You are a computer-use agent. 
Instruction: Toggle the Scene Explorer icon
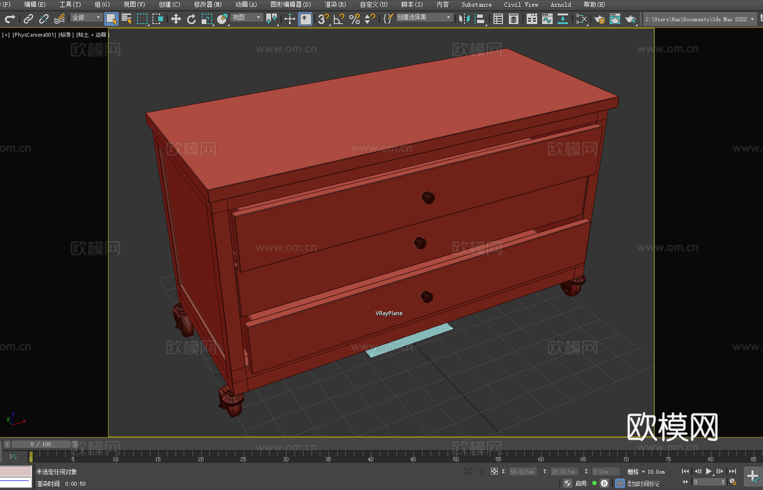tap(498, 19)
